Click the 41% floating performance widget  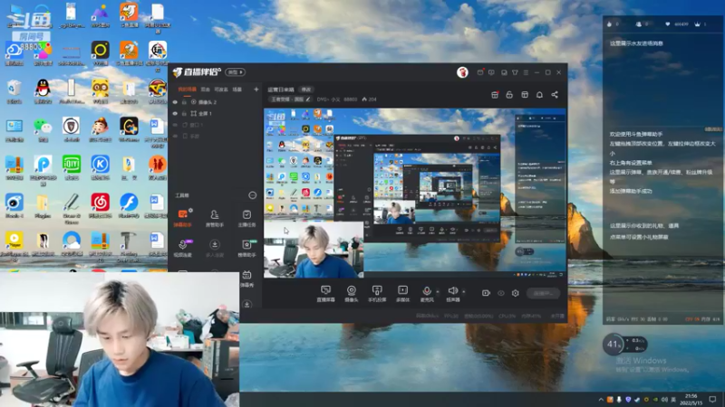(624, 345)
